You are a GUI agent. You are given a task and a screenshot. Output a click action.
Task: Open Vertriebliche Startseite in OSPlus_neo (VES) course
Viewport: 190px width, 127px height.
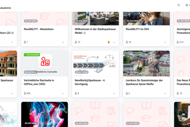(x=39, y=82)
